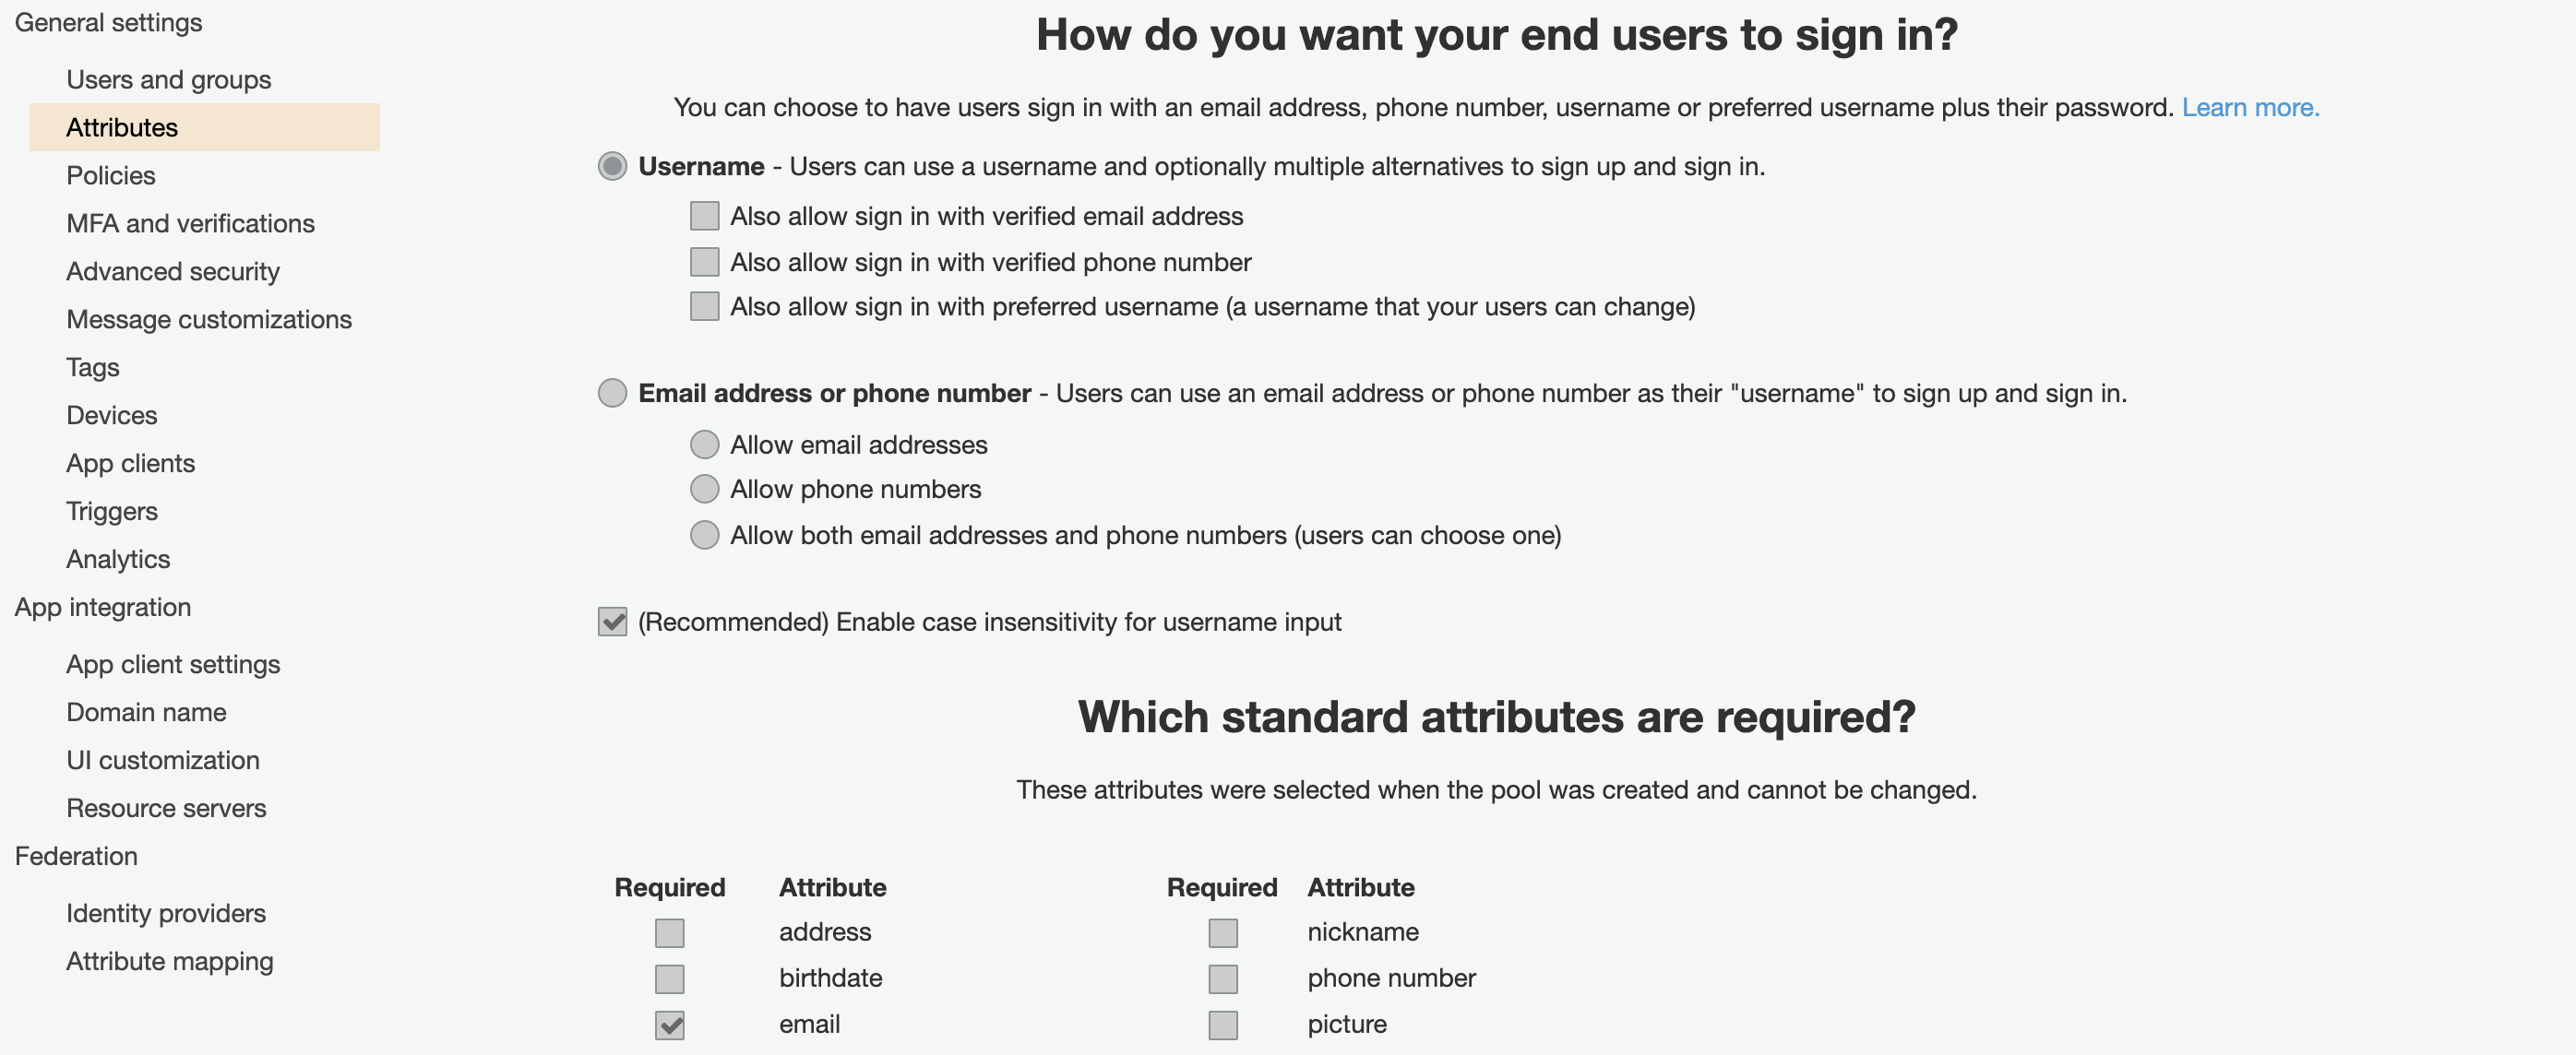Click the Identity providers icon
Image resolution: width=2576 pixels, height=1055 pixels.
166,912
